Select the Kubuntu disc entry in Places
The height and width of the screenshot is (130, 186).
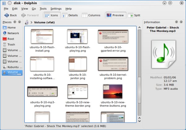coord(12,67)
